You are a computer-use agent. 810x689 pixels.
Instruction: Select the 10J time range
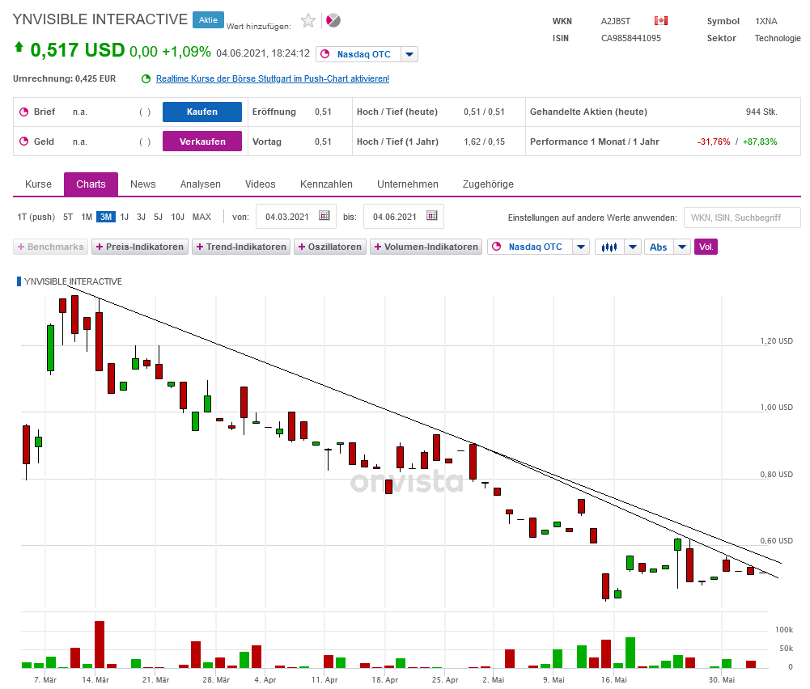pos(178,217)
